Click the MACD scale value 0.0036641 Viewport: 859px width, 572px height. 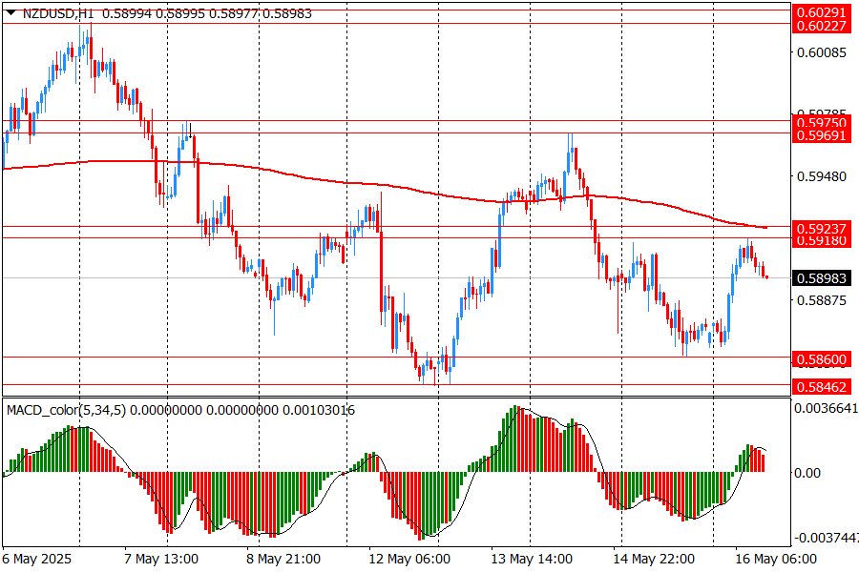[826, 407]
